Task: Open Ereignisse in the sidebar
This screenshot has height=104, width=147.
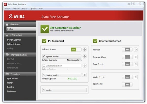Action: pyautogui.click(x=11, y=91)
